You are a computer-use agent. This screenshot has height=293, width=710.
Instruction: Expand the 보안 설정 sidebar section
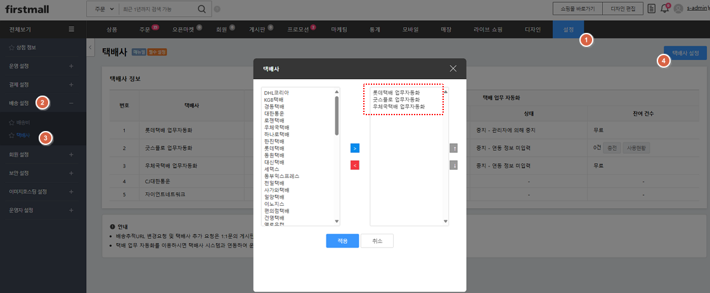[71, 173]
